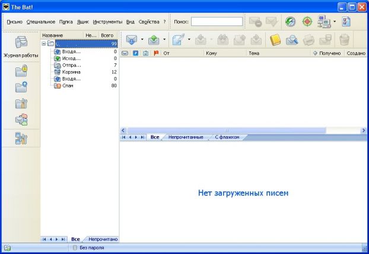
Task: Select the Корзина folder
Action: (71, 72)
